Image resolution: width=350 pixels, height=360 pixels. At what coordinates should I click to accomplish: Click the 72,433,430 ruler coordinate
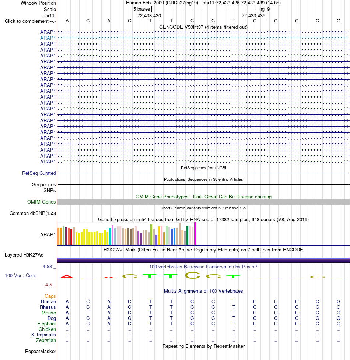click(149, 15)
